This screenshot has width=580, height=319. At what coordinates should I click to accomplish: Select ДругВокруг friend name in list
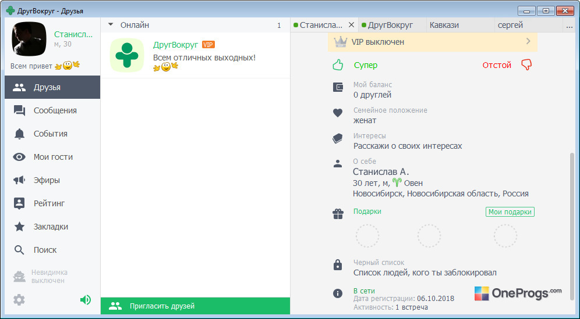tap(175, 45)
